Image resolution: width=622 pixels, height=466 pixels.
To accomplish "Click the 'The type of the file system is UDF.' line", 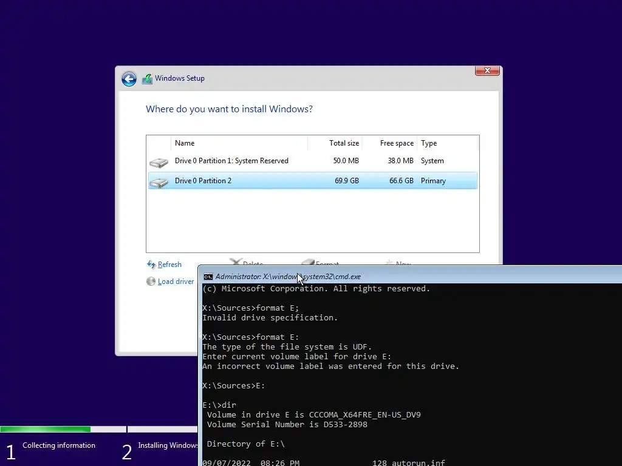I will (x=287, y=346).
